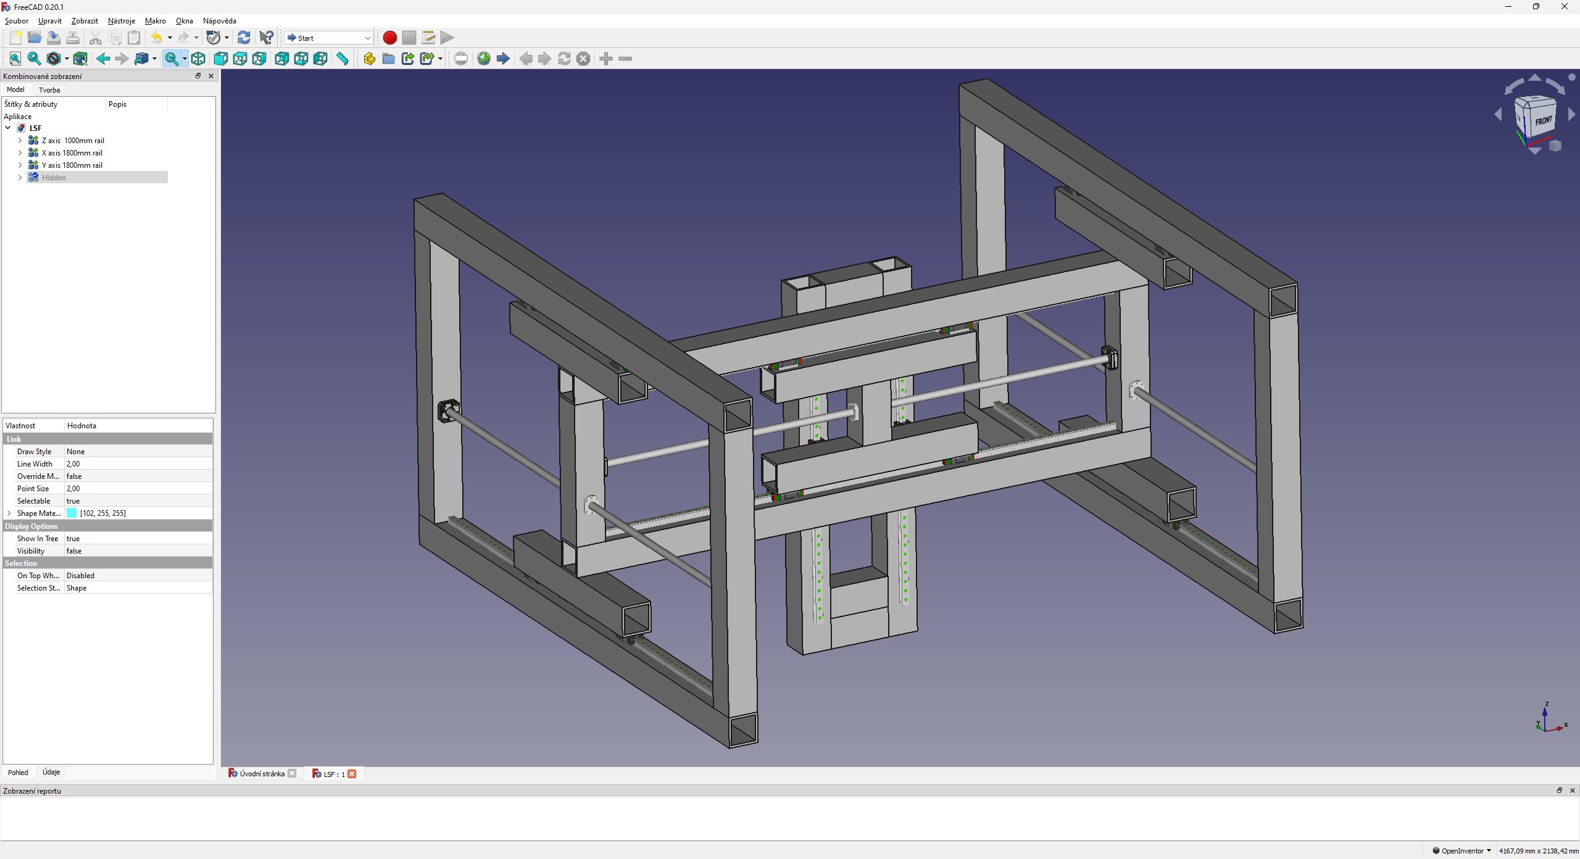
Task: Click the top view cube icon
Action: click(240, 59)
